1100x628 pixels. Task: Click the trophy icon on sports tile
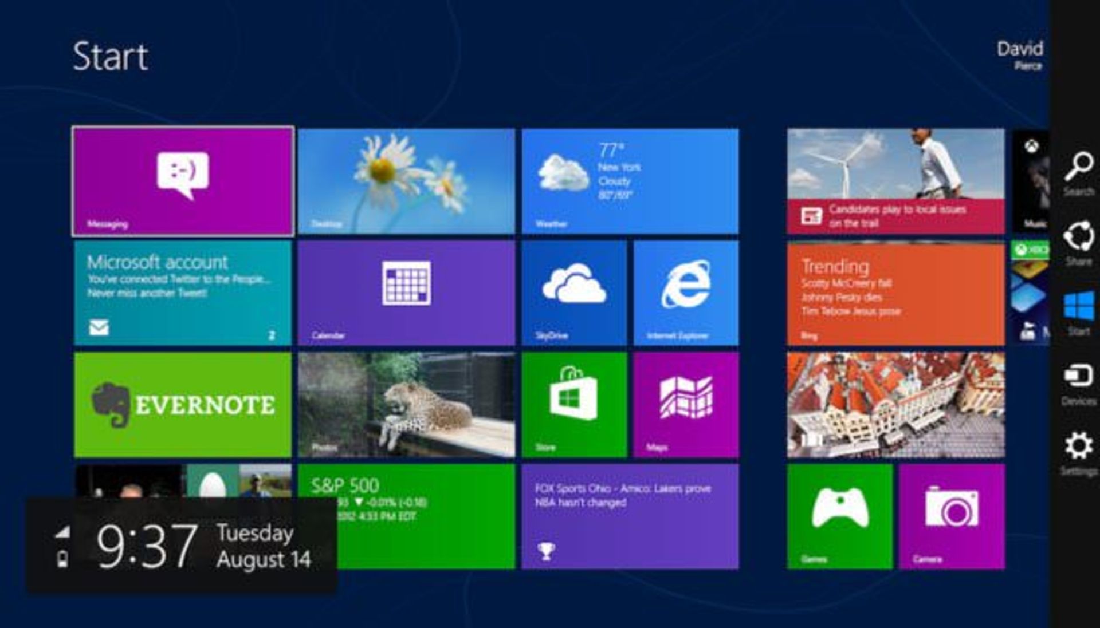[x=546, y=551]
